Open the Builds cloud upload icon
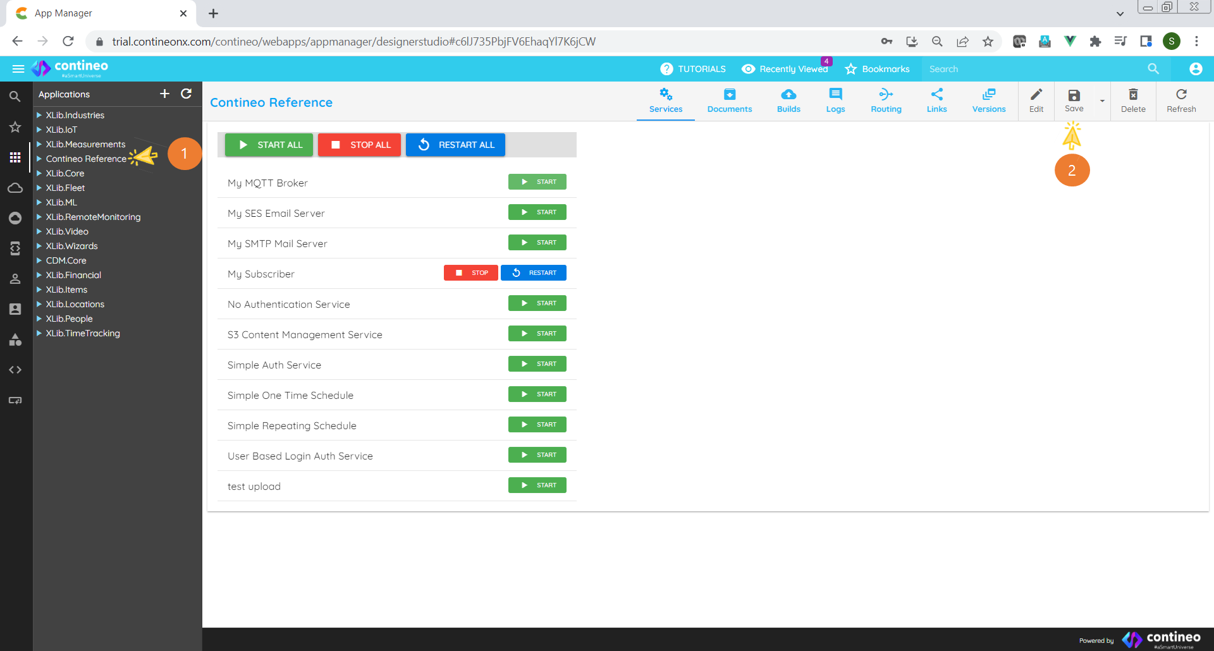1214x651 pixels. point(788,95)
